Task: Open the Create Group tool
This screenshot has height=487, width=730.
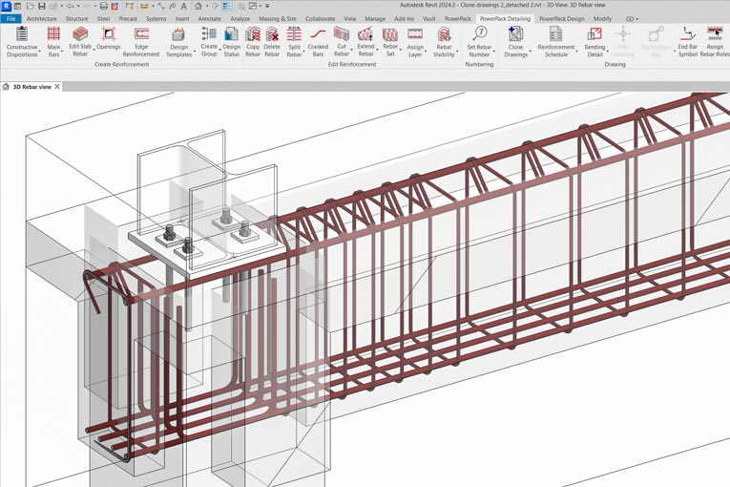Action: point(209,42)
